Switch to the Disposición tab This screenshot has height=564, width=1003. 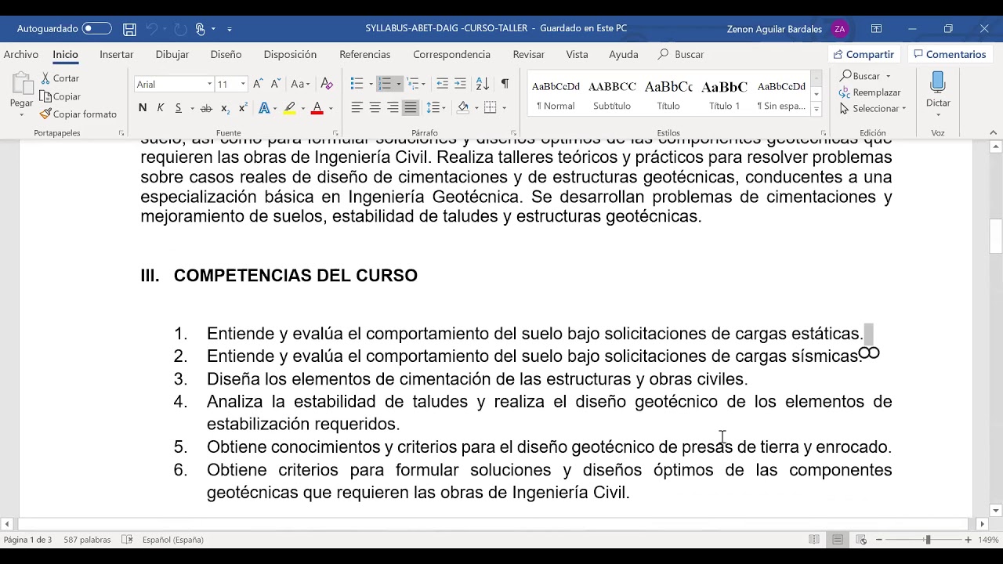click(x=290, y=54)
